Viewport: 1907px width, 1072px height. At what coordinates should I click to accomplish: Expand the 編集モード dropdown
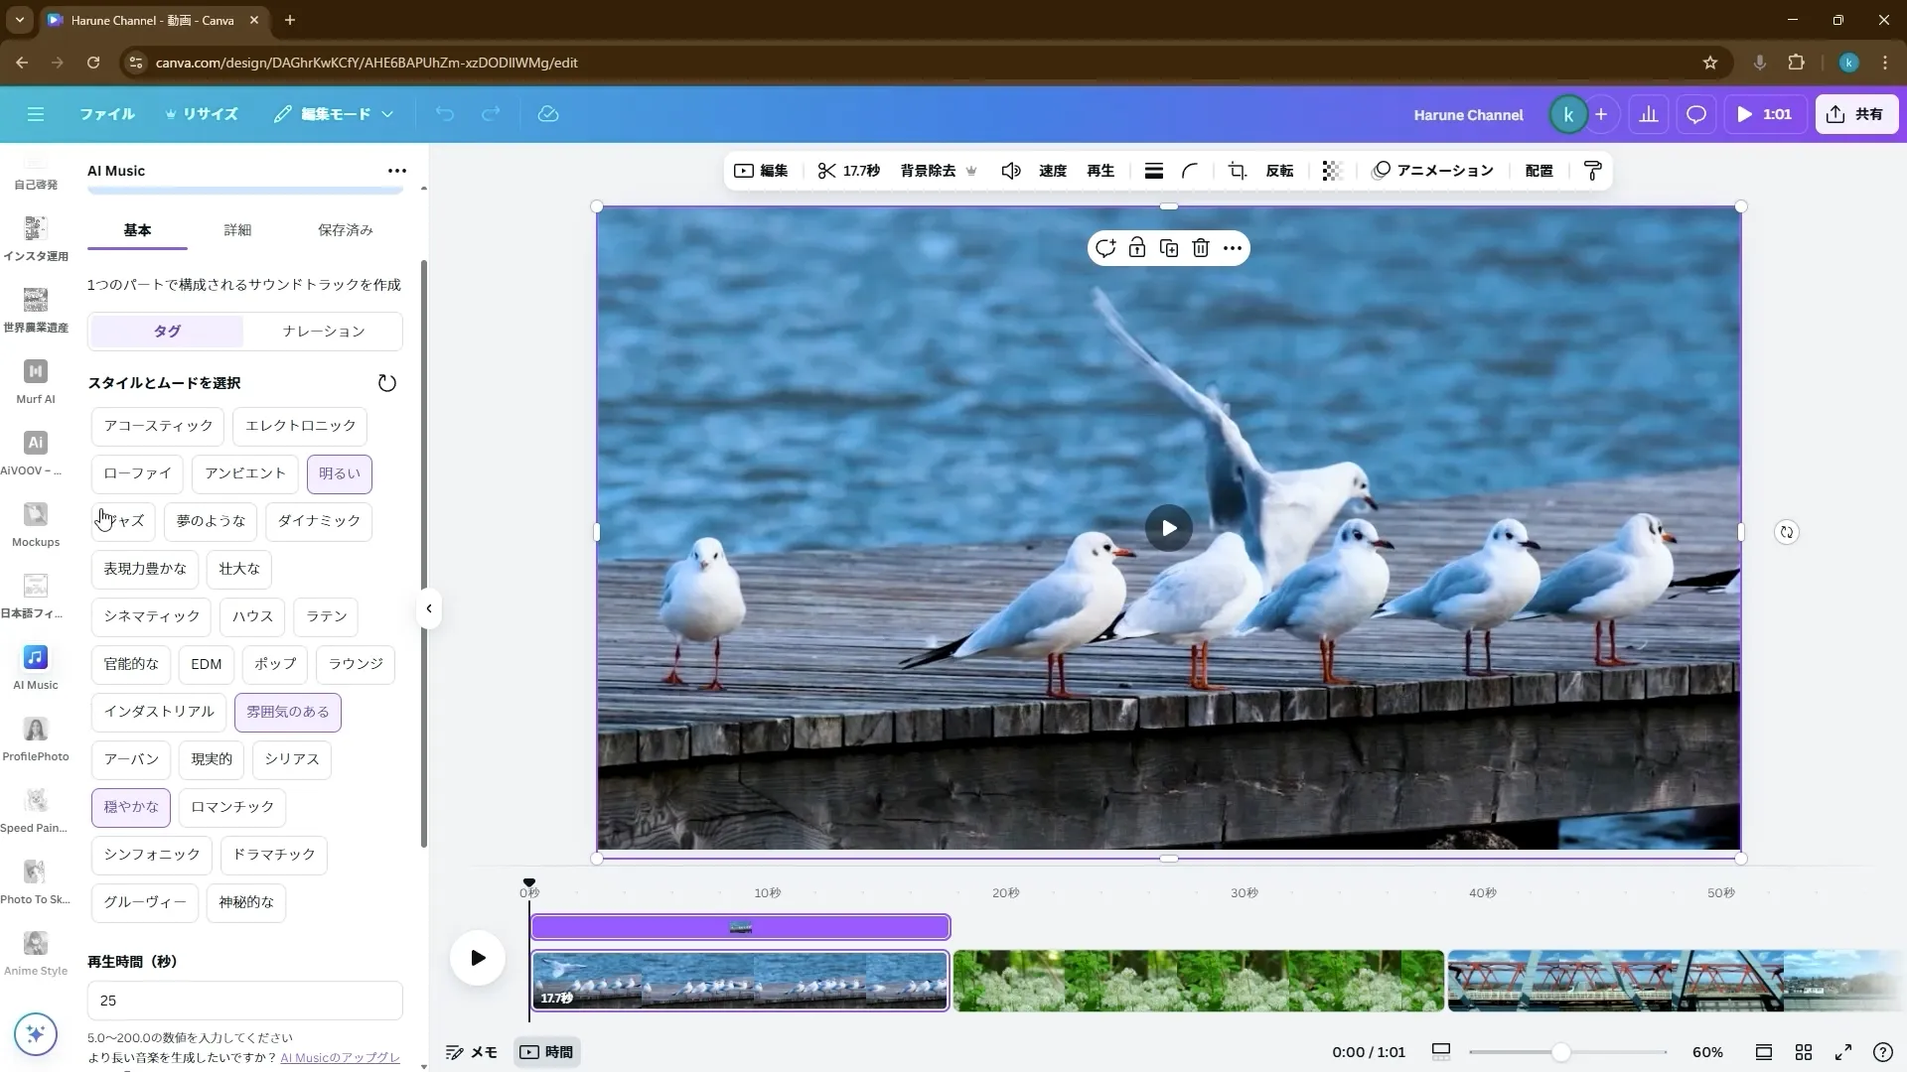click(387, 114)
